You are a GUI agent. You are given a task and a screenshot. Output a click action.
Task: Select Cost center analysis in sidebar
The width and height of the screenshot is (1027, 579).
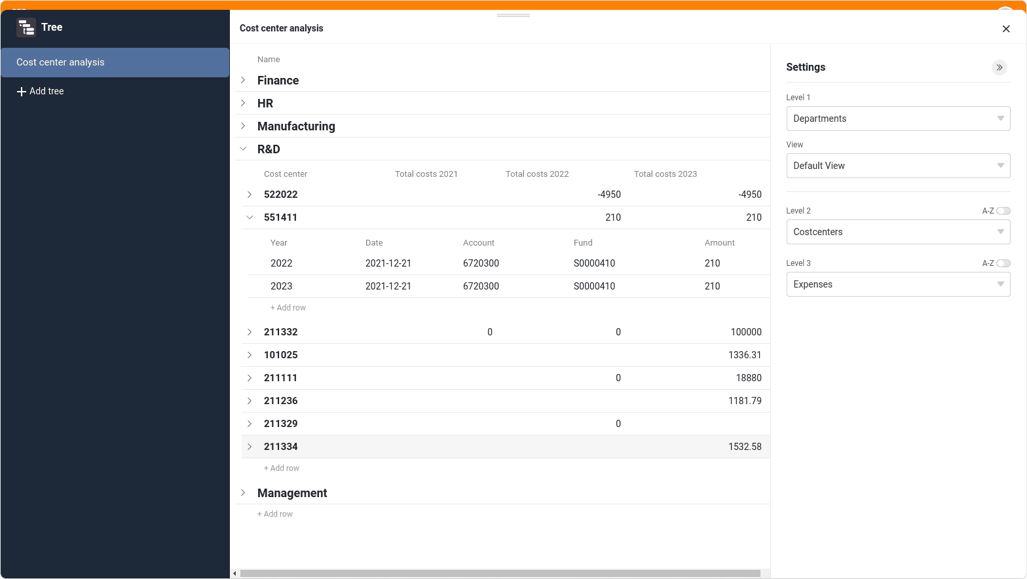115,62
